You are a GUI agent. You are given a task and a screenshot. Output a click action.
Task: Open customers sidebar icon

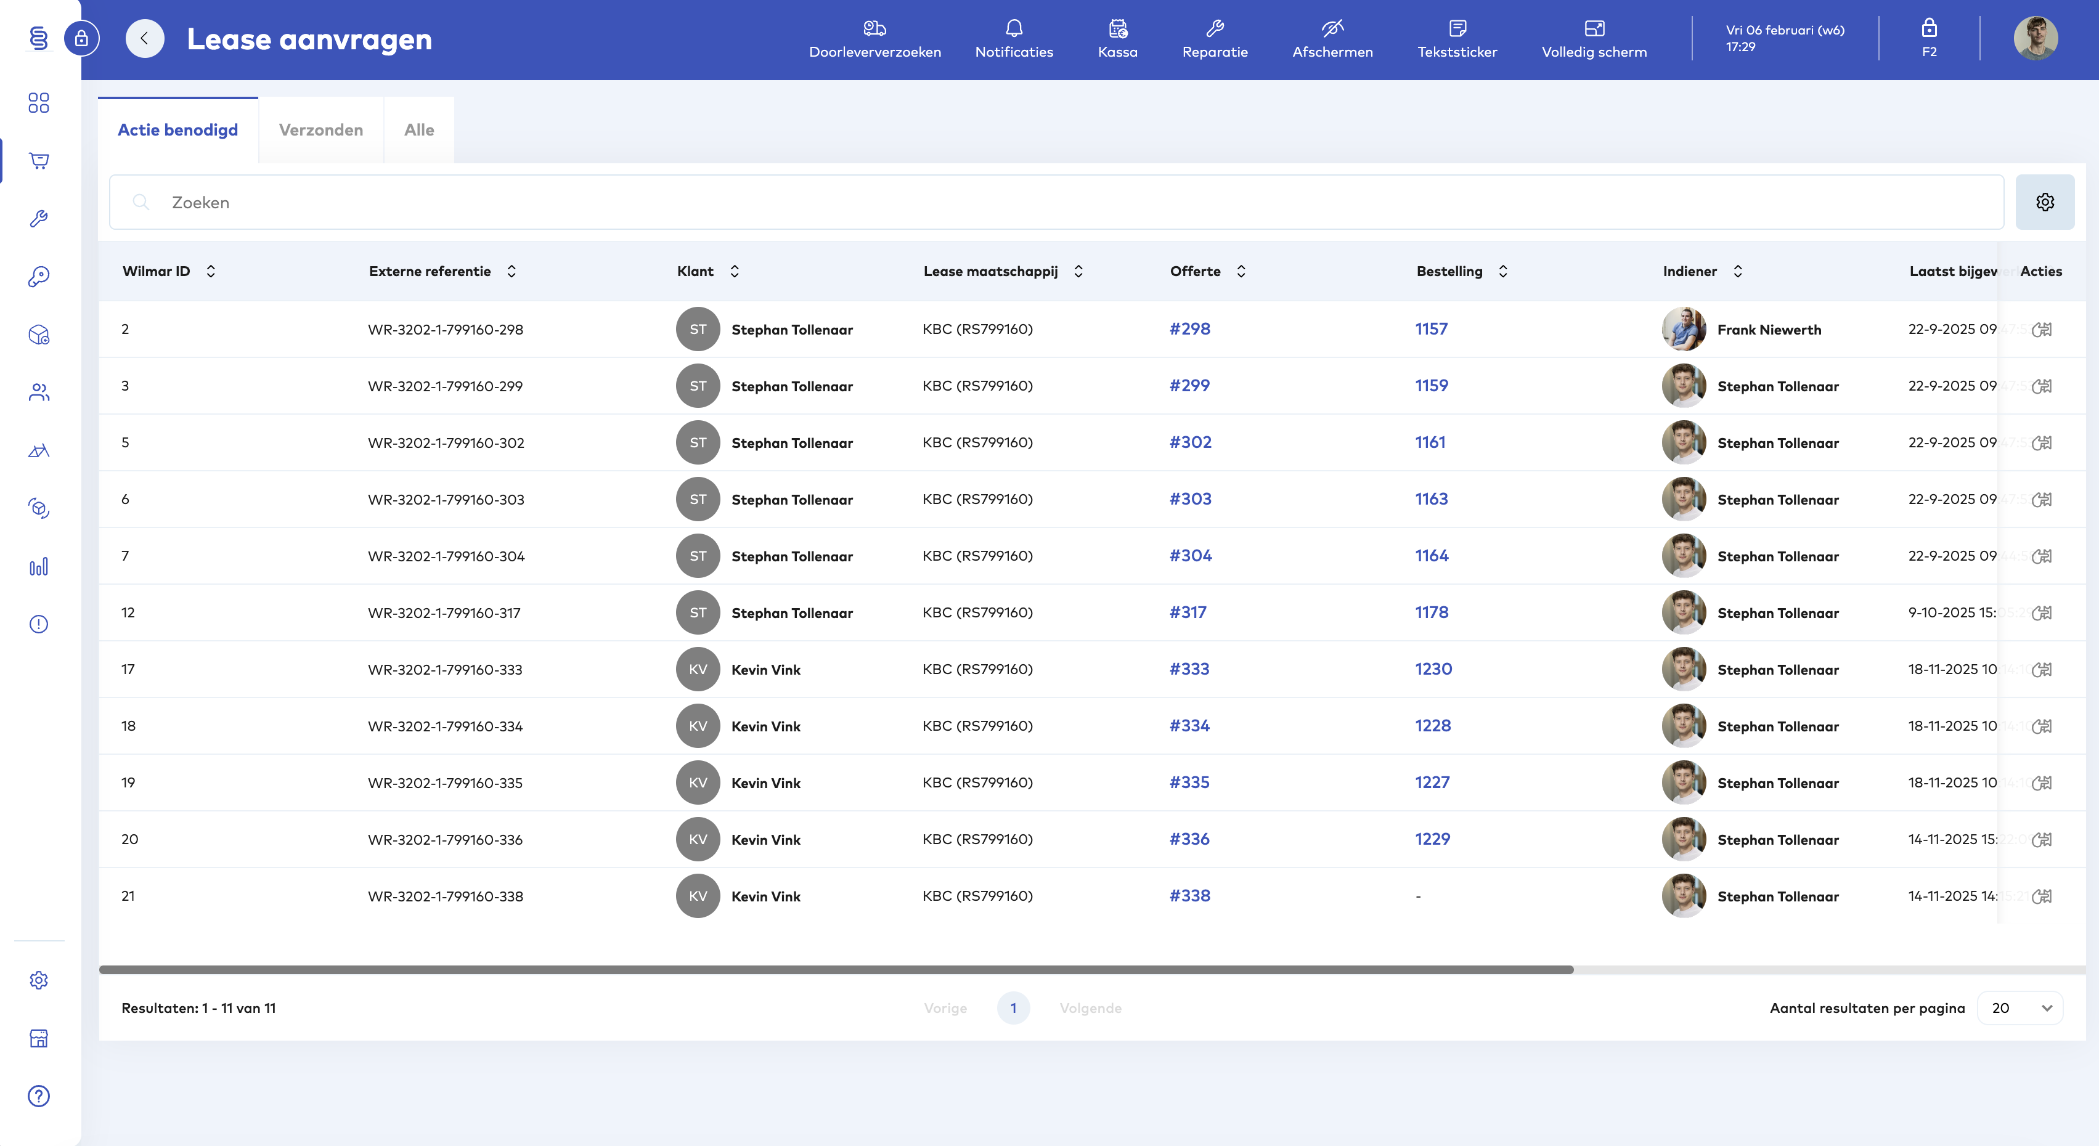click(x=39, y=392)
